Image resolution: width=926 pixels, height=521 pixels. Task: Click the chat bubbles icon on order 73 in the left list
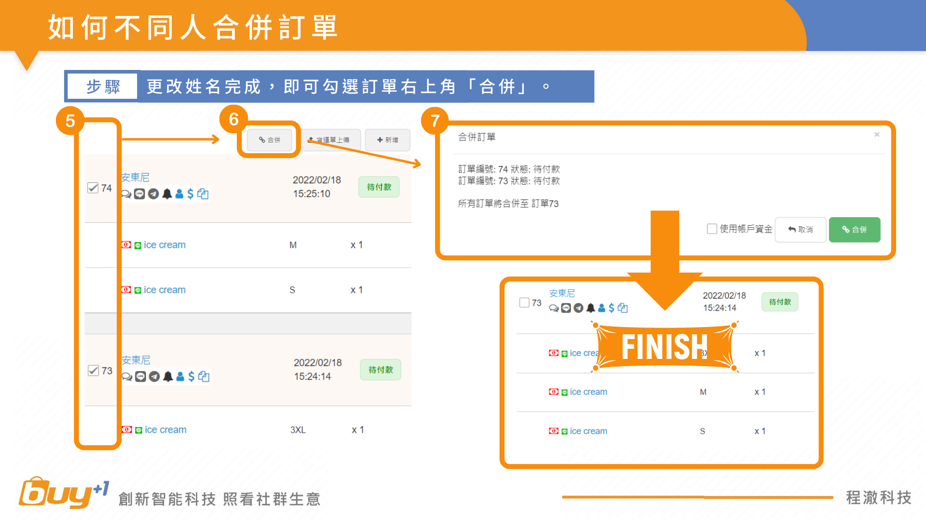[127, 377]
